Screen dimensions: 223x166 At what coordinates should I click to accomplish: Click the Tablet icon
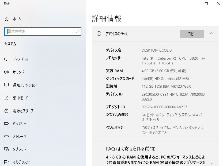[x=6, y=149]
